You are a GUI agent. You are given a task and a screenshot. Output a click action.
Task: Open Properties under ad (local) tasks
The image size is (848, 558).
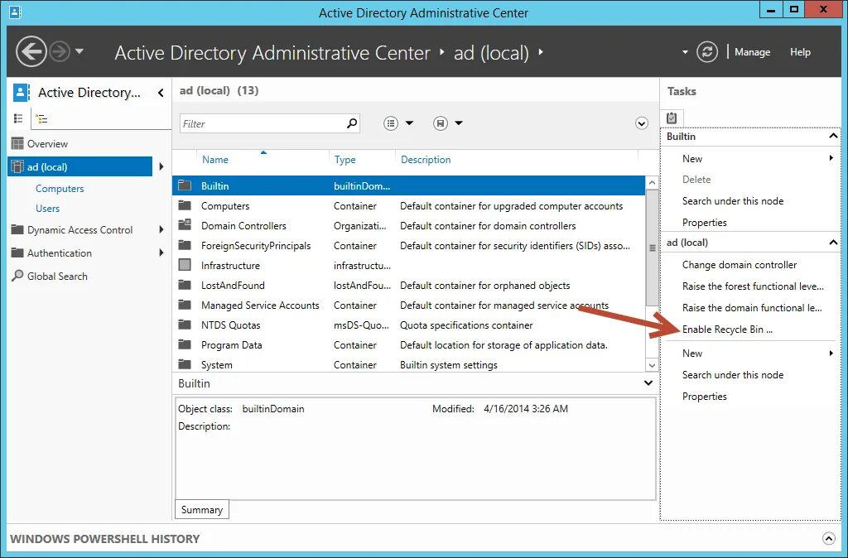click(x=704, y=397)
